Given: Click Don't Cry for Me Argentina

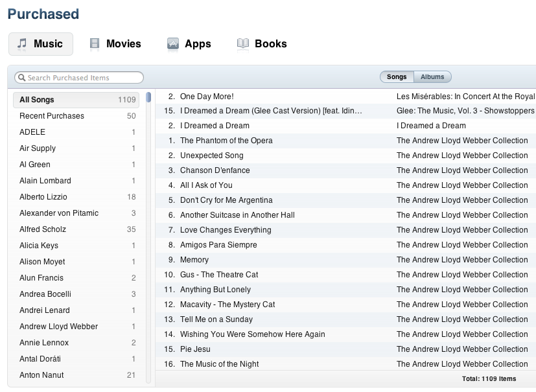Looking at the screenshot, I should click(226, 200).
